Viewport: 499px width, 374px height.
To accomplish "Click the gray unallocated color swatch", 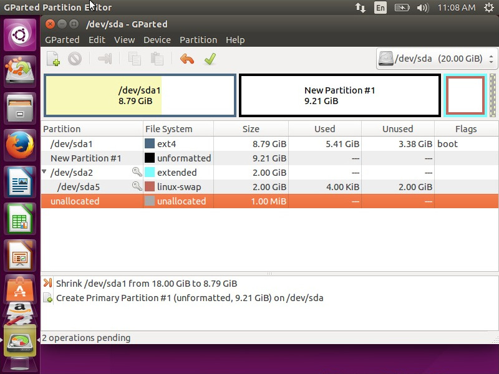I will click(150, 201).
